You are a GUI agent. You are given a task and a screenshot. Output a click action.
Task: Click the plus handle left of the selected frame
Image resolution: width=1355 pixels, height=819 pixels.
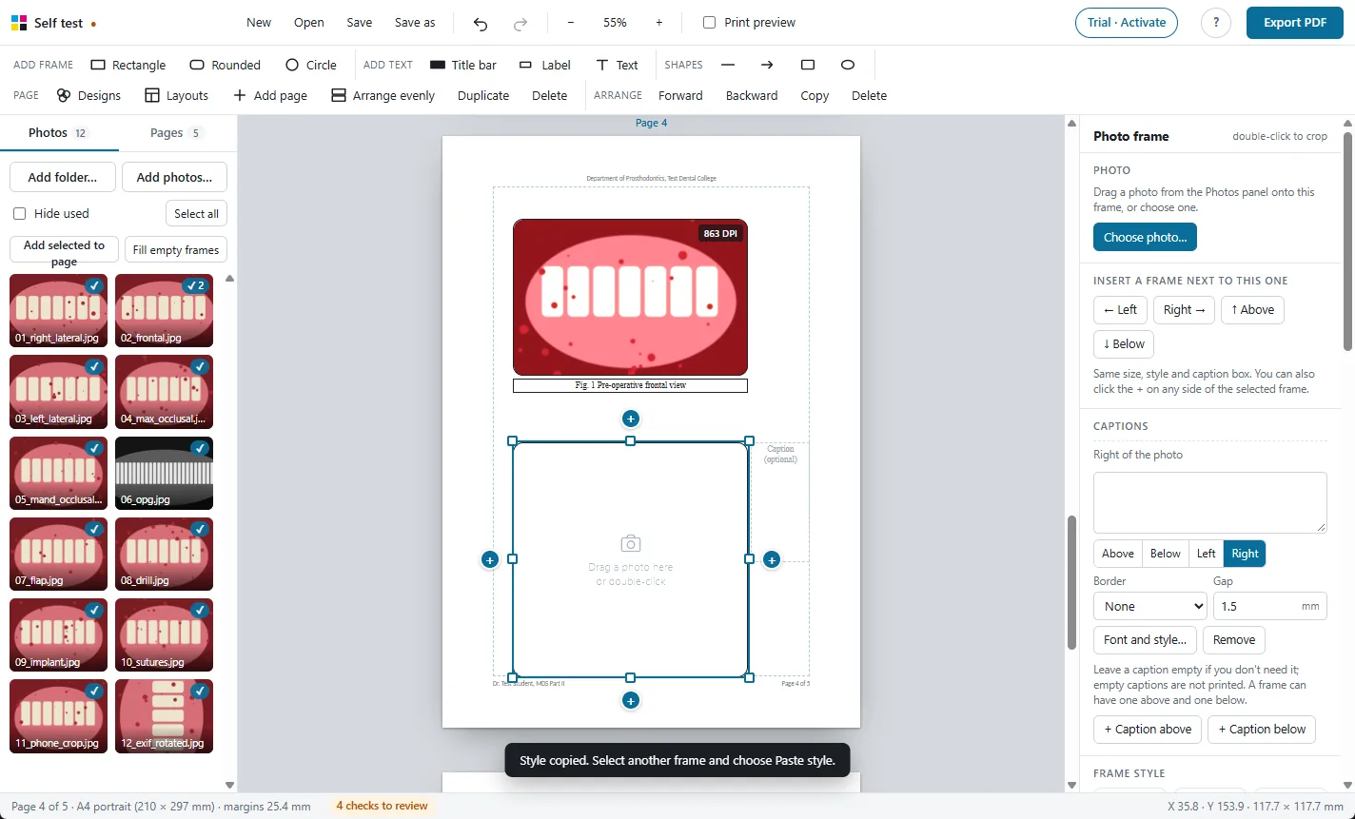[489, 559]
